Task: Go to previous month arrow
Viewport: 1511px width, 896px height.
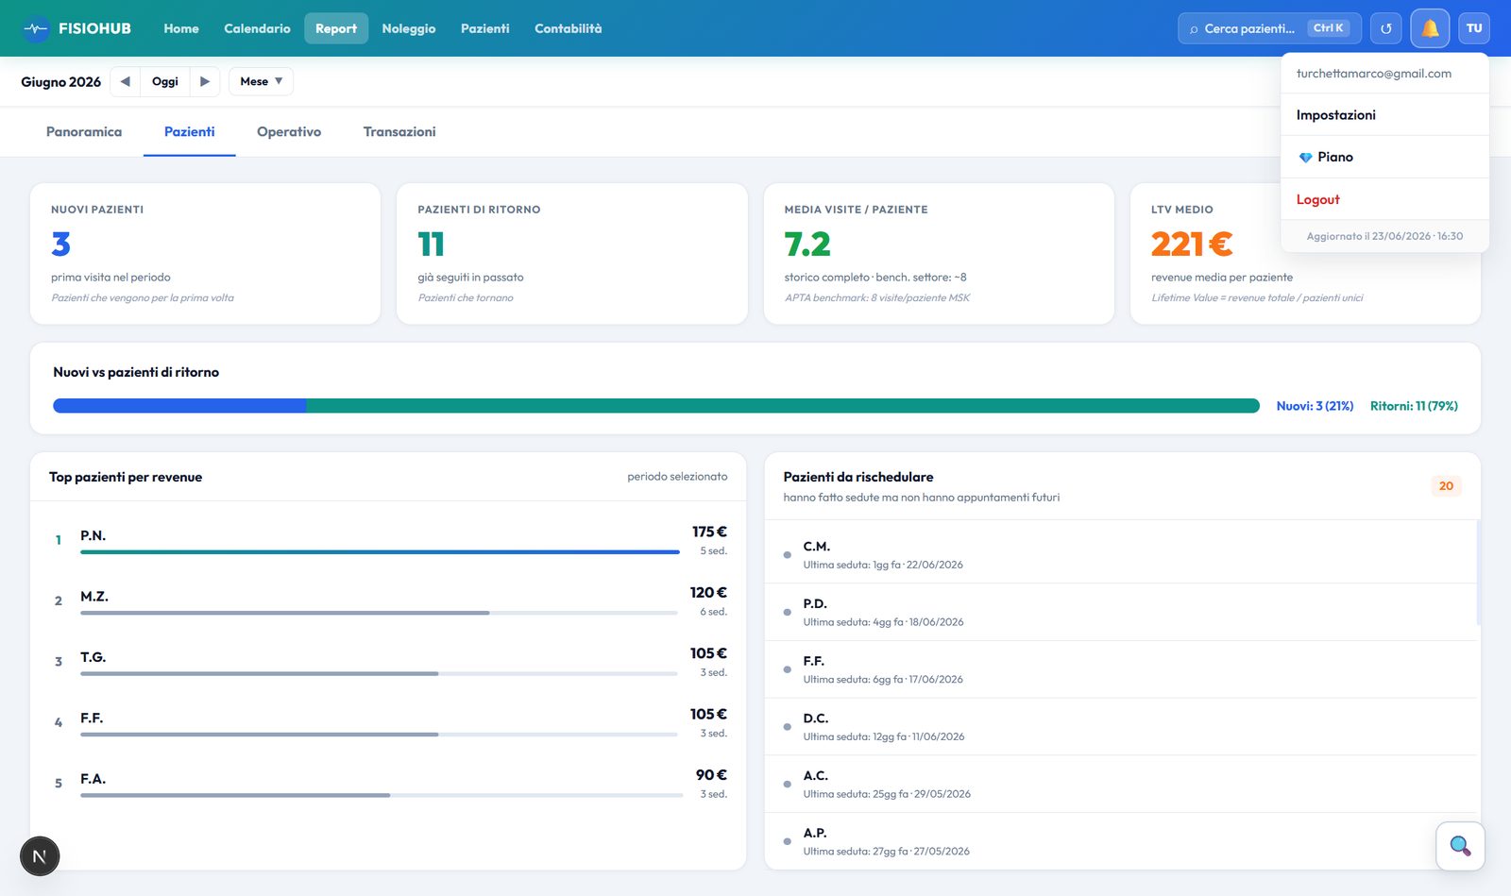Action: click(x=125, y=81)
